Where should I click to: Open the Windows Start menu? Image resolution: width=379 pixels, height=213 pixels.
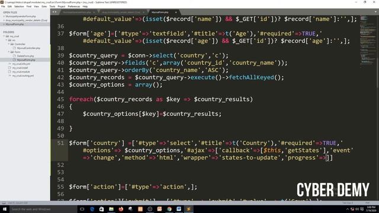pos(5,209)
